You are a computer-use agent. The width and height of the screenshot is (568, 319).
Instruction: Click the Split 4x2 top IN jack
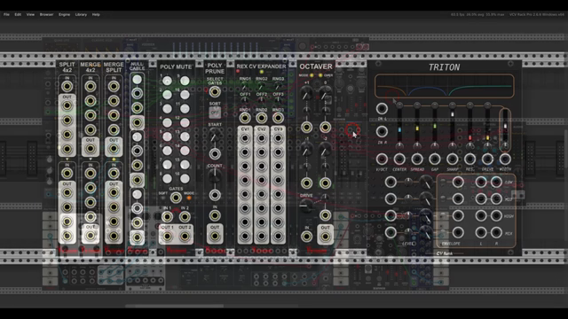[67, 87]
